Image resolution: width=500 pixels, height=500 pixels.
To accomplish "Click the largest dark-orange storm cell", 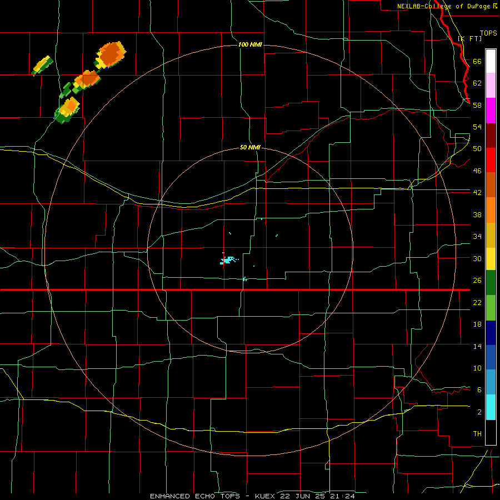I will click(x=111, y=55).
